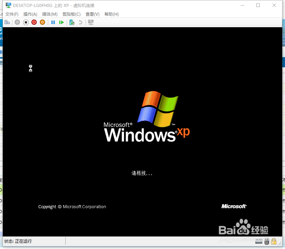Click the lock icon in status bar
The image size is (285, 249).
coord(274,241)
